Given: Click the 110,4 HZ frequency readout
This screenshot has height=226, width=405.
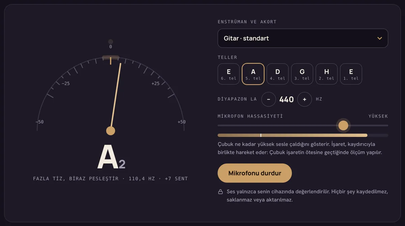Looking at the screenshot, I should click(142, 178).
